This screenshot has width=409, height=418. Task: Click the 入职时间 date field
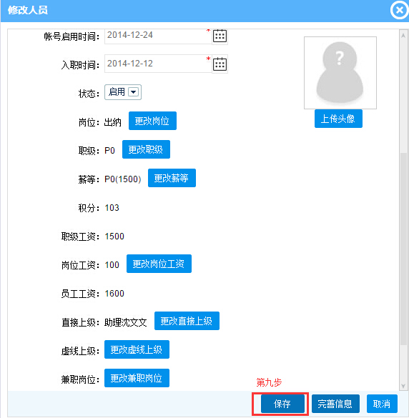[158, 64]
